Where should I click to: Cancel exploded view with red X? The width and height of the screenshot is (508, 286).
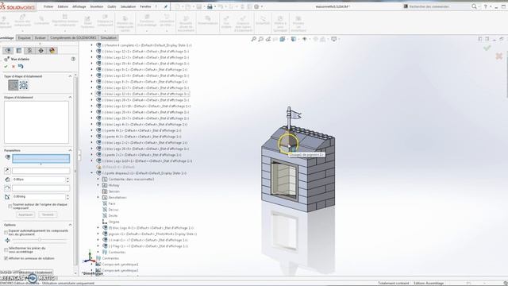13,67
